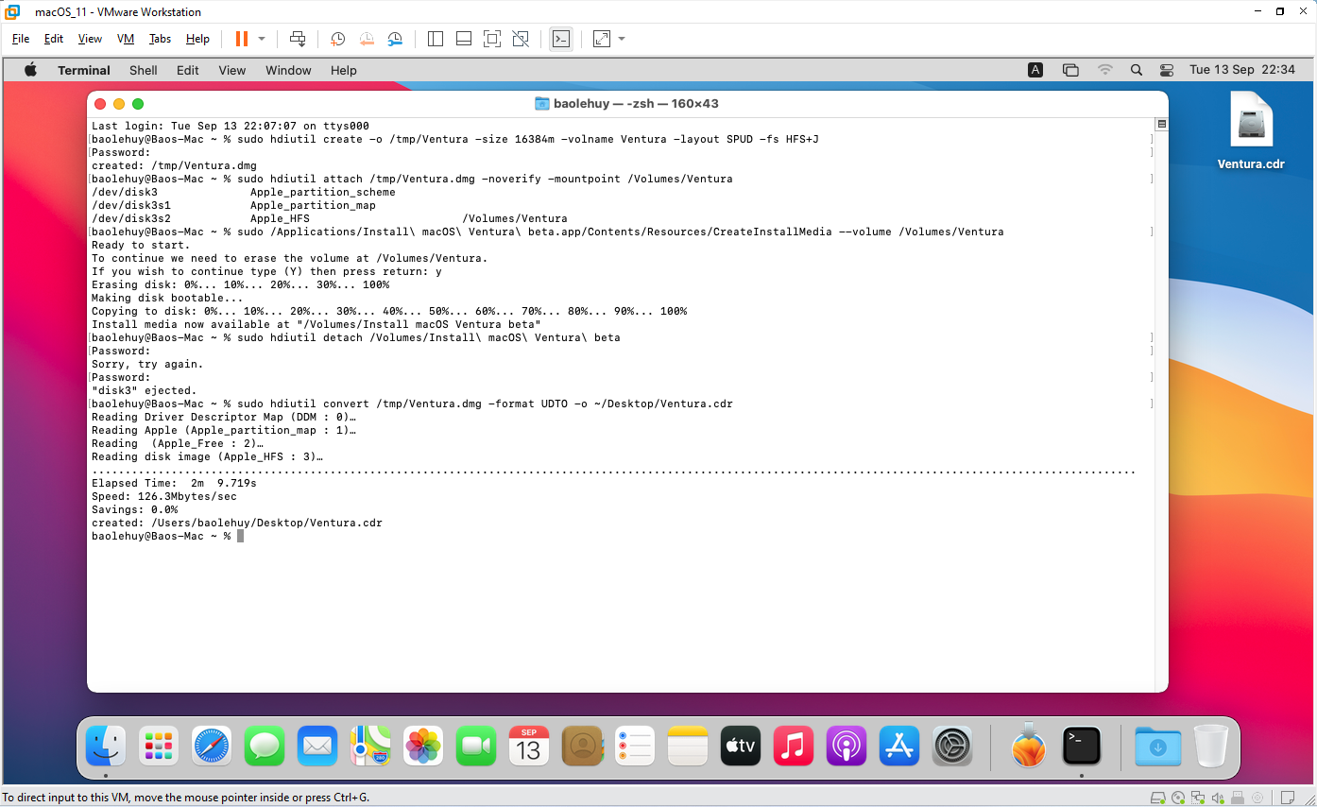Open Notes from the Dock
This screenshot has height=807, width=1317.
[688, 747]
